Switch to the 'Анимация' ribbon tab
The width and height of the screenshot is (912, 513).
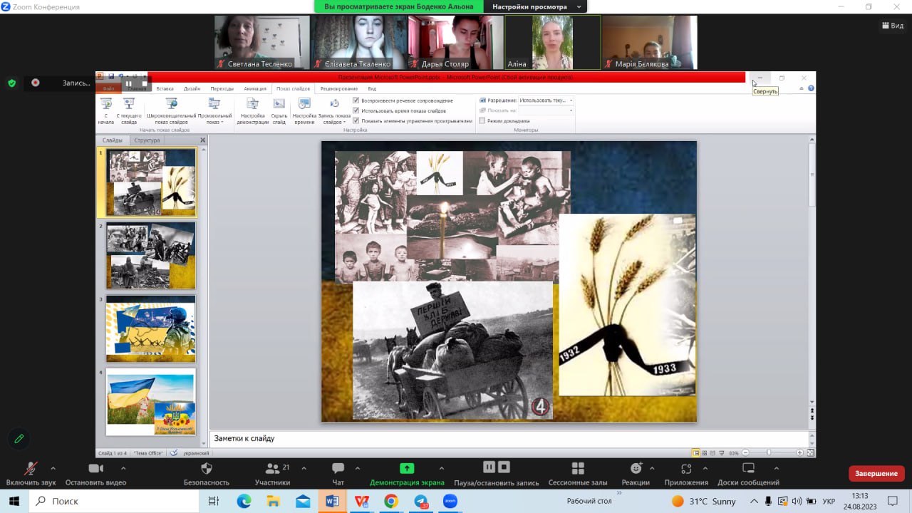(x=254, y=89)
